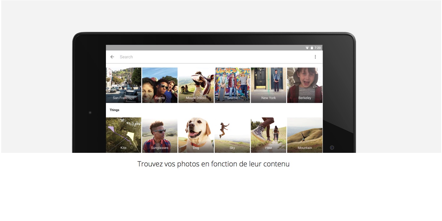Open the Sunglasses thumbnail

pyautogui.click(x=160, y=135)
